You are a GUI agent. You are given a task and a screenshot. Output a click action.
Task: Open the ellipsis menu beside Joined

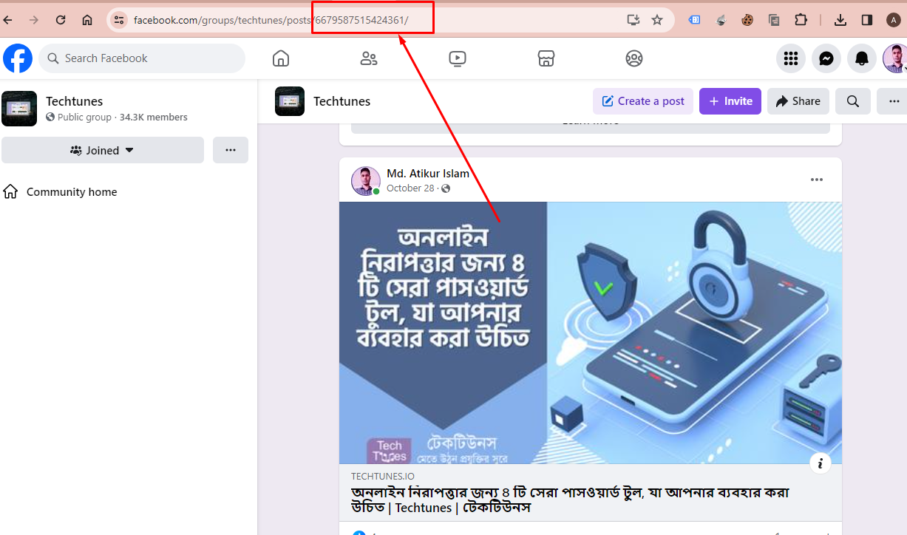coord(230,150)
